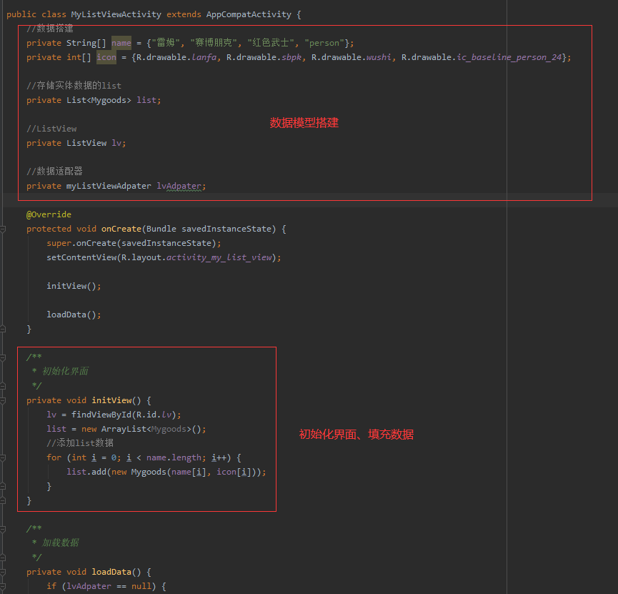618x594 pixels.
Task: Click the i++ increment expression
Action: (219, 457)
